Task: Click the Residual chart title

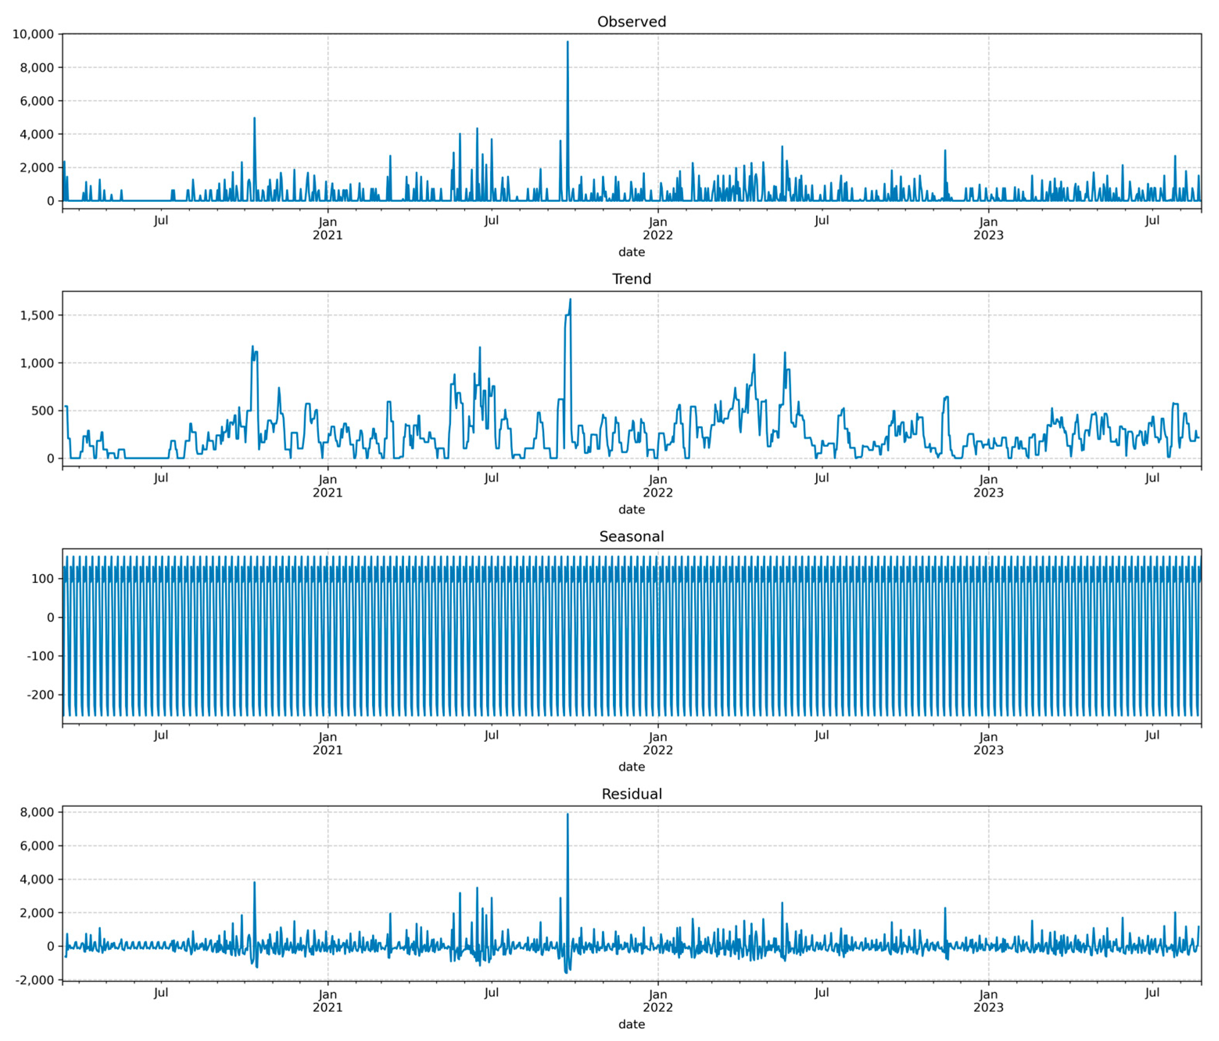Action: click(631, 794)
